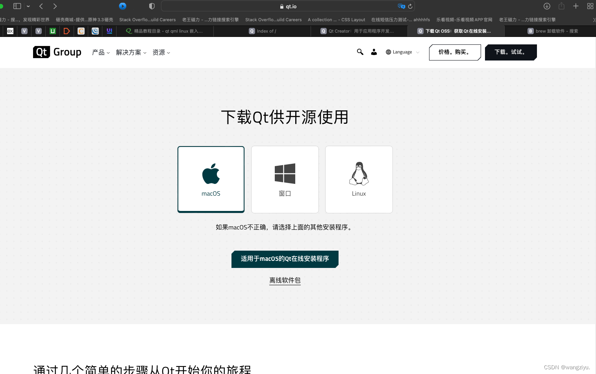This screenshot has height=374, width=596.
Task: Switch to the pinned jQuery swirl tab
Action: pyautogui.click(x=95, y=31)
